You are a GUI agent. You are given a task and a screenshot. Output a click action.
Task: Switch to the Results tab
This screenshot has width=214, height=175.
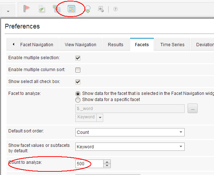pos(116,44)
